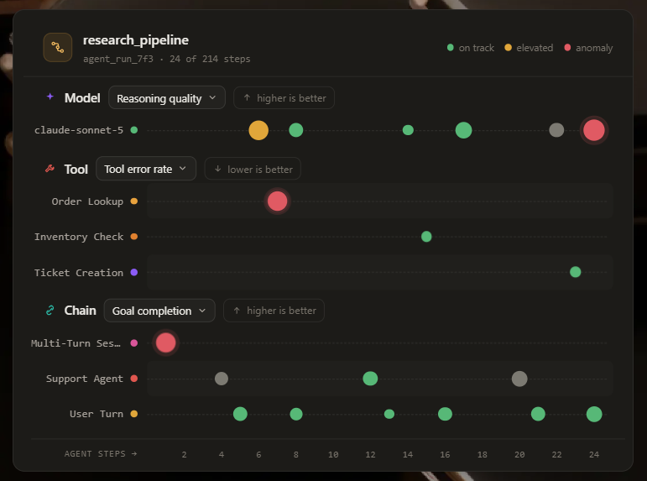Click Order Lookup red anomaly marker
647x481 pixels.
[277, 201]
